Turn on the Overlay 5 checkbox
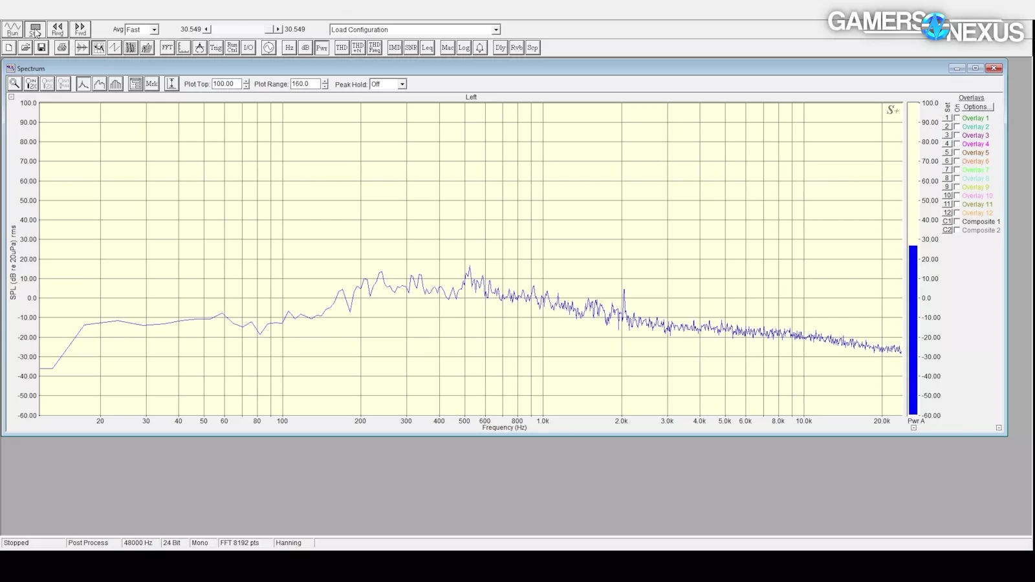Screen dimensions: 1035x582 tap(957, 153)
